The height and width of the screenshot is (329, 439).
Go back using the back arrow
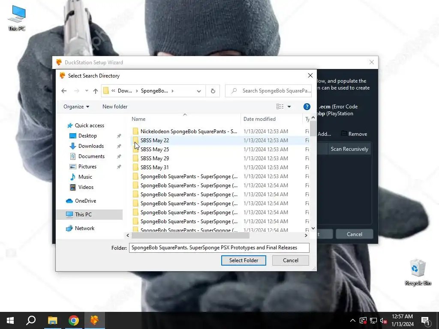click(x=64, y=91)
